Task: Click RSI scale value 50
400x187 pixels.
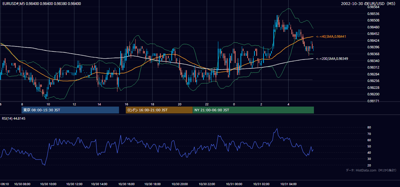Action: 369,146
